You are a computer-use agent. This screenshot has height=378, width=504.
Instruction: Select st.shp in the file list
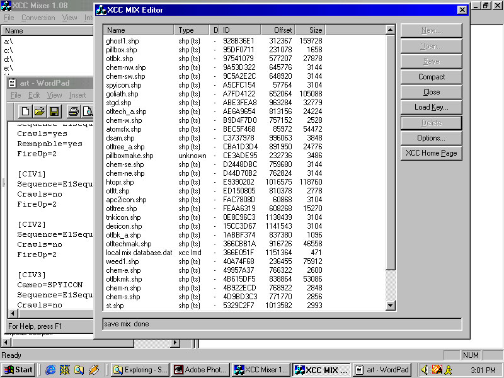pyautogui.click(x=115, y=306)
